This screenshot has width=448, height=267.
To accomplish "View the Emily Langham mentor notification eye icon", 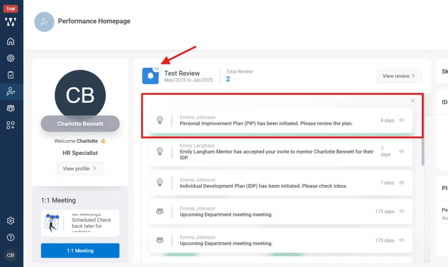I will 402,152.
